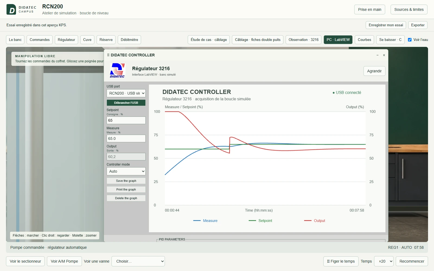Image resolution: width=434 pixels, height=271 pixels.
Task: Click the Prise en main button
Action: 370,9
